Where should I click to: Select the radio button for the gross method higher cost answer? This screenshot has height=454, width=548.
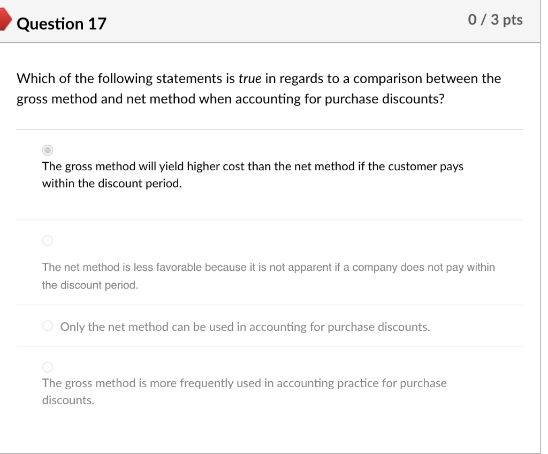tap(47, 150)
